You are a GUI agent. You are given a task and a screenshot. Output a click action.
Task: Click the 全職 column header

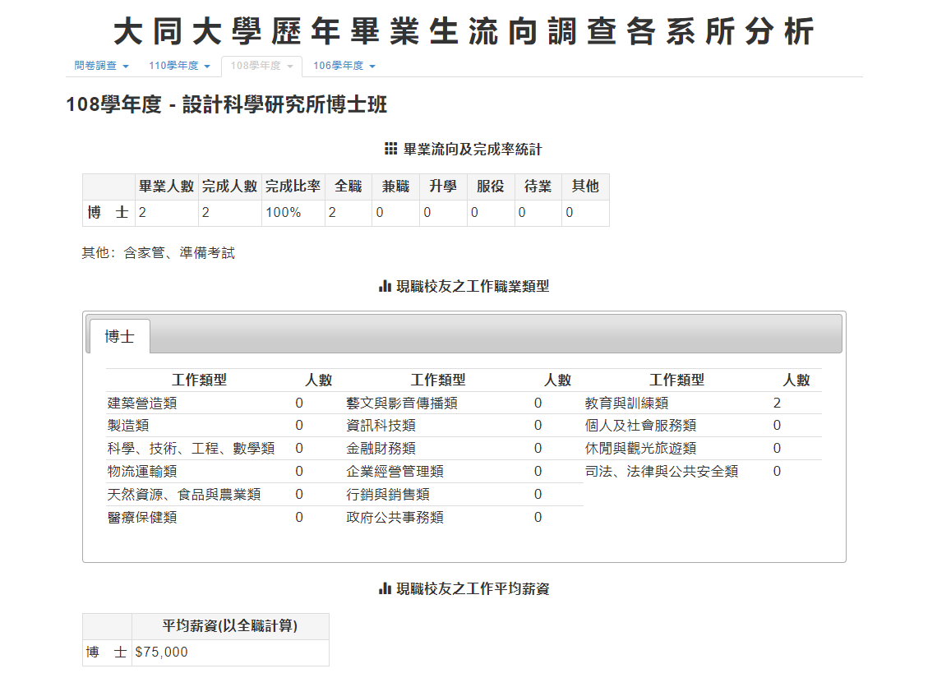(x=348, y=187)
